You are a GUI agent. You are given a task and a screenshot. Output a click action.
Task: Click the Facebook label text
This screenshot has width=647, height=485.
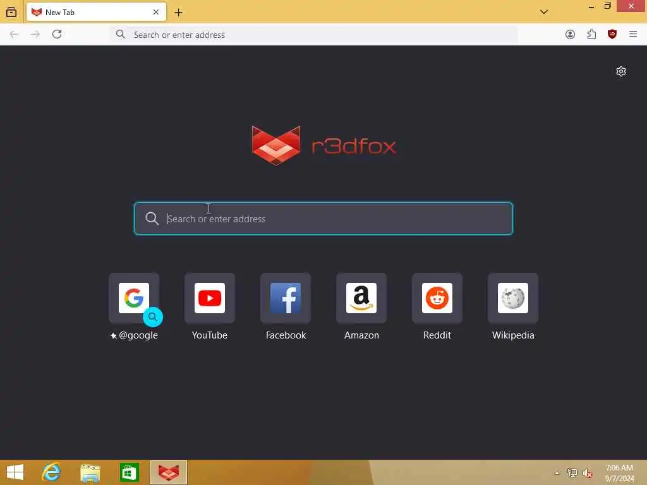(x=286, y=335)
